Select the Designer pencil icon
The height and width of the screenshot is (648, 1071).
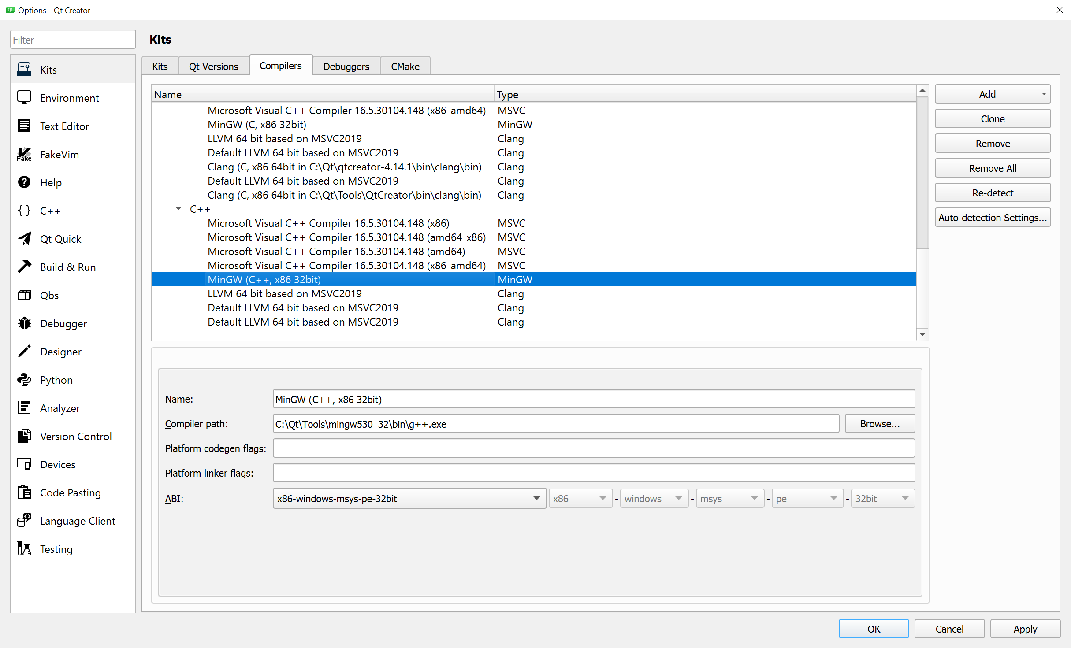tap(24, 352)
